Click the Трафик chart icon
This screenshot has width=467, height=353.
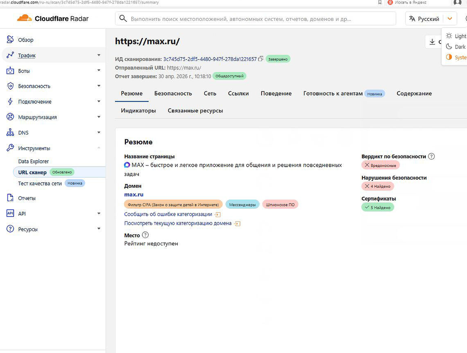click(11, 55)
